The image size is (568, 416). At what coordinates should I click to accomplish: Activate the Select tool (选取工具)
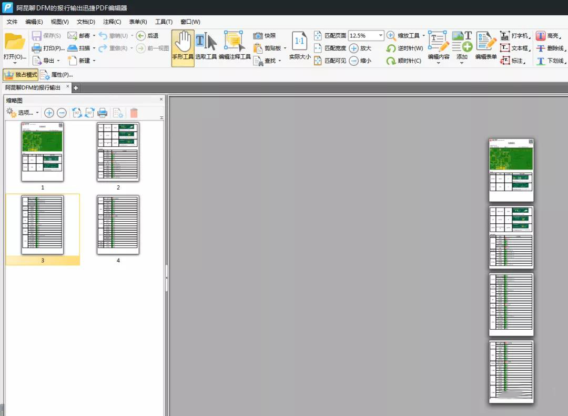point(206,47)
